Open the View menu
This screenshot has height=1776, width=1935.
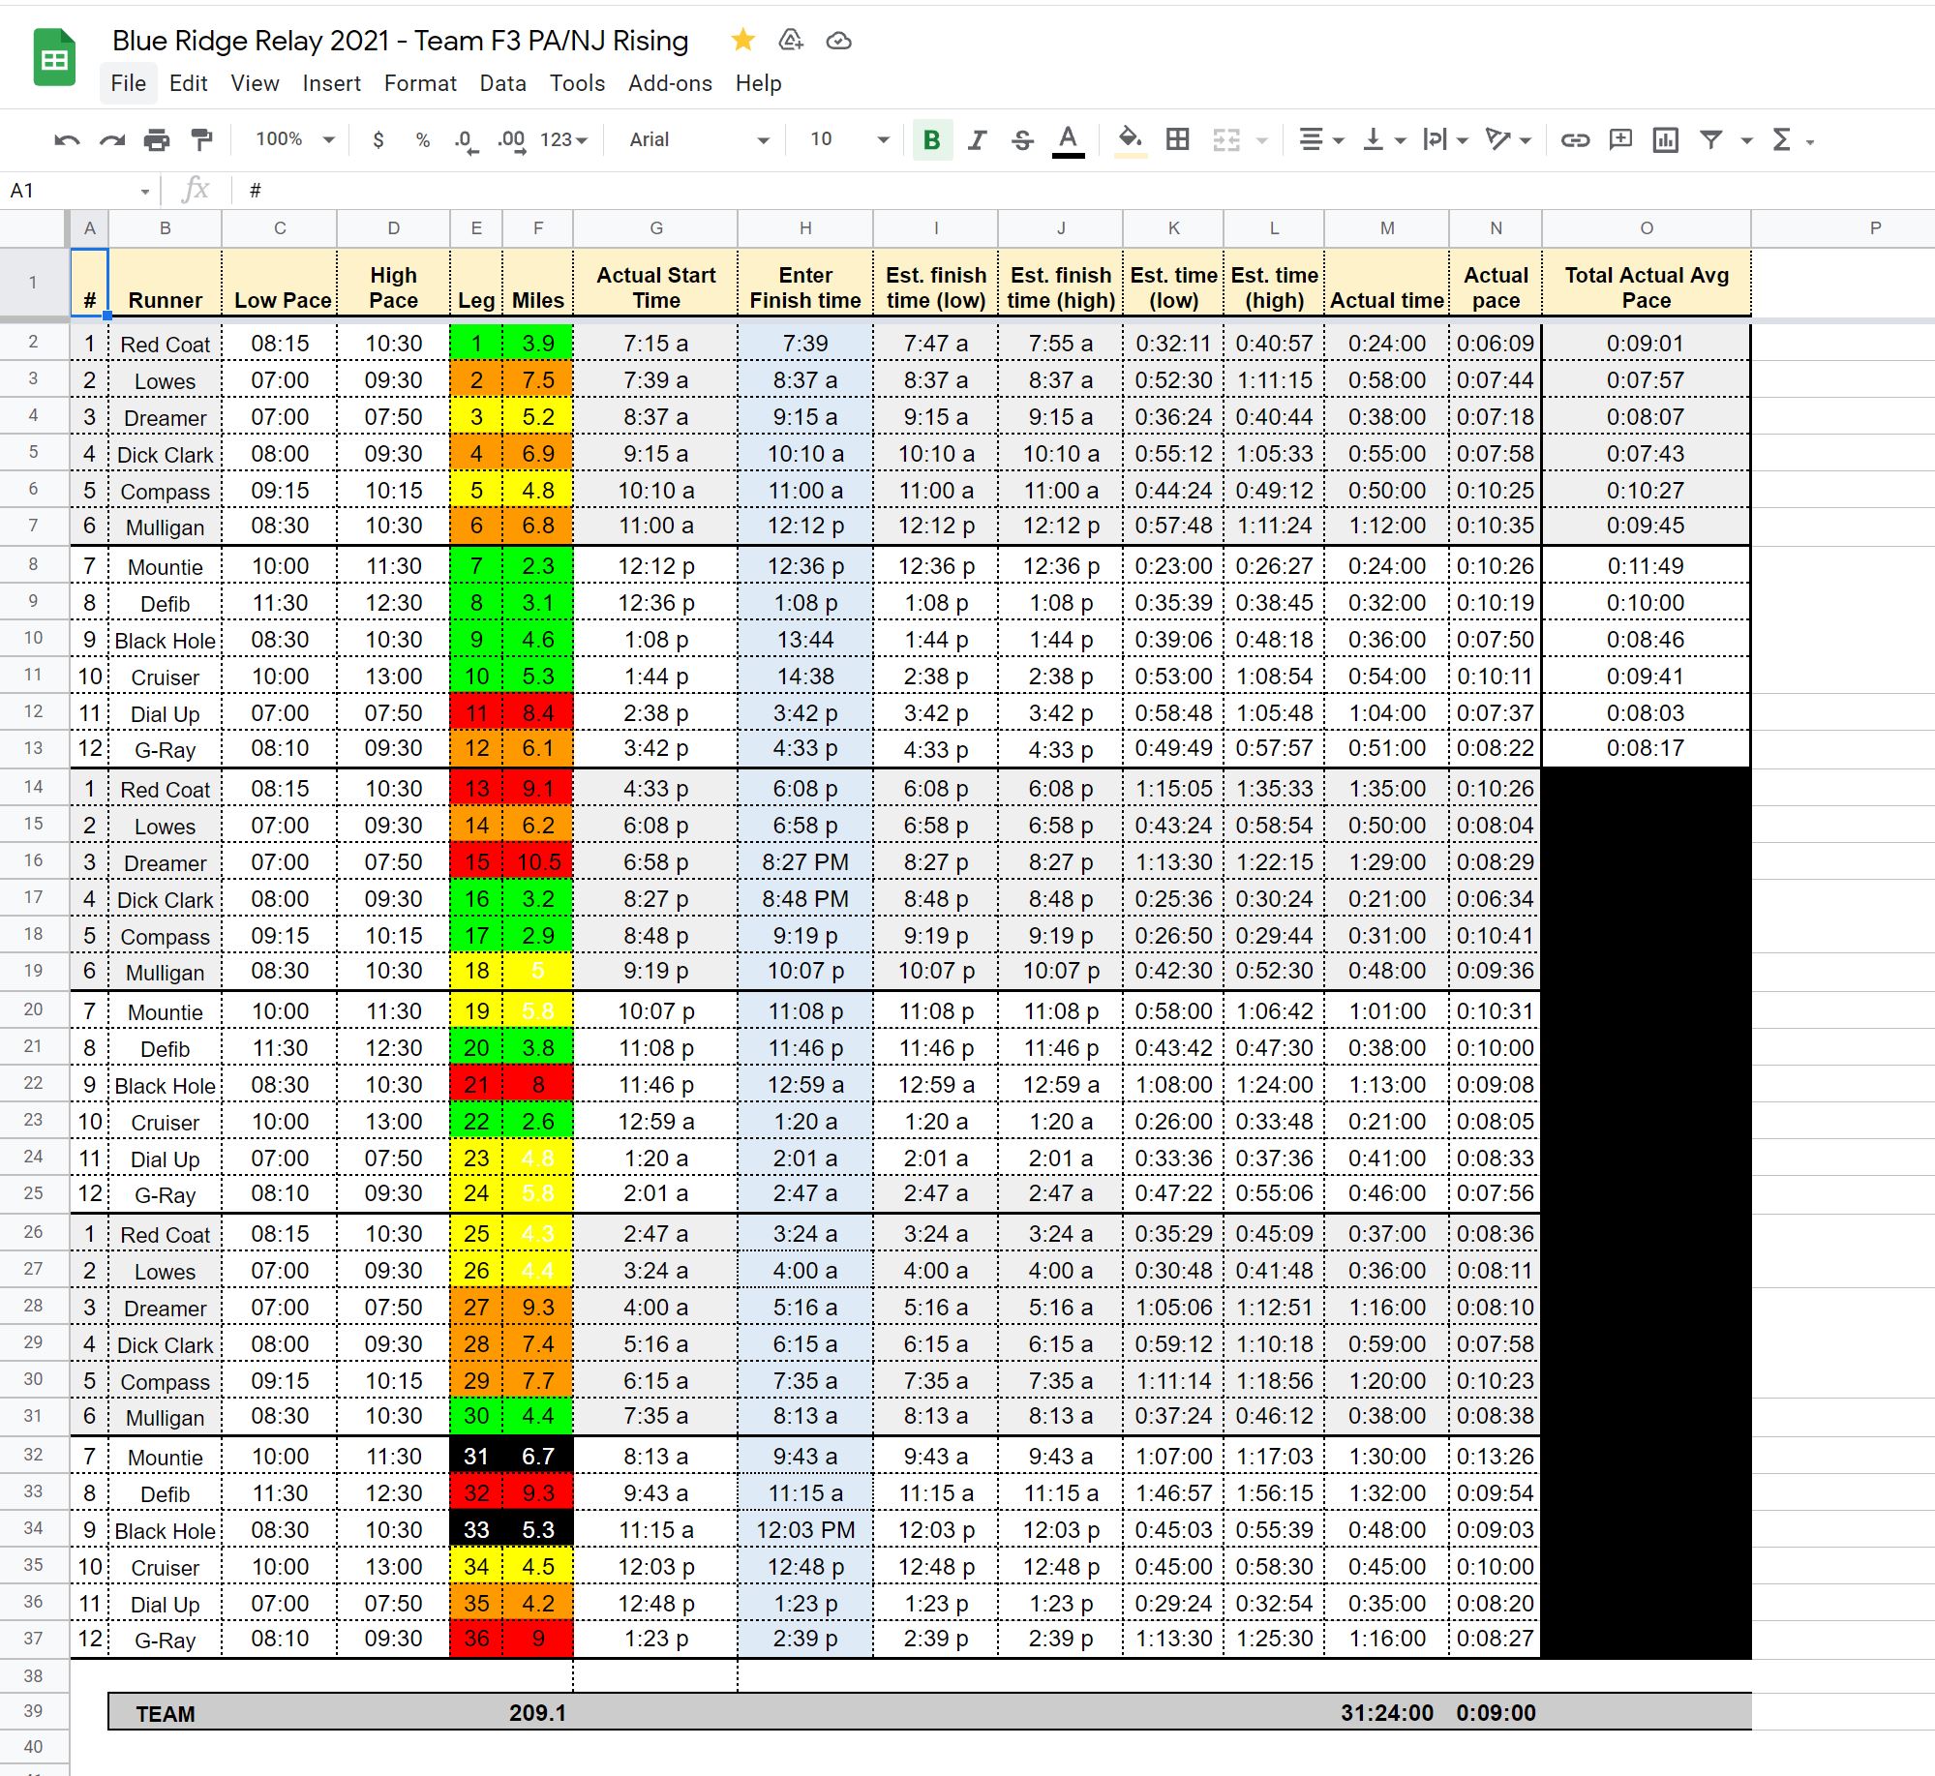(255, 83)
